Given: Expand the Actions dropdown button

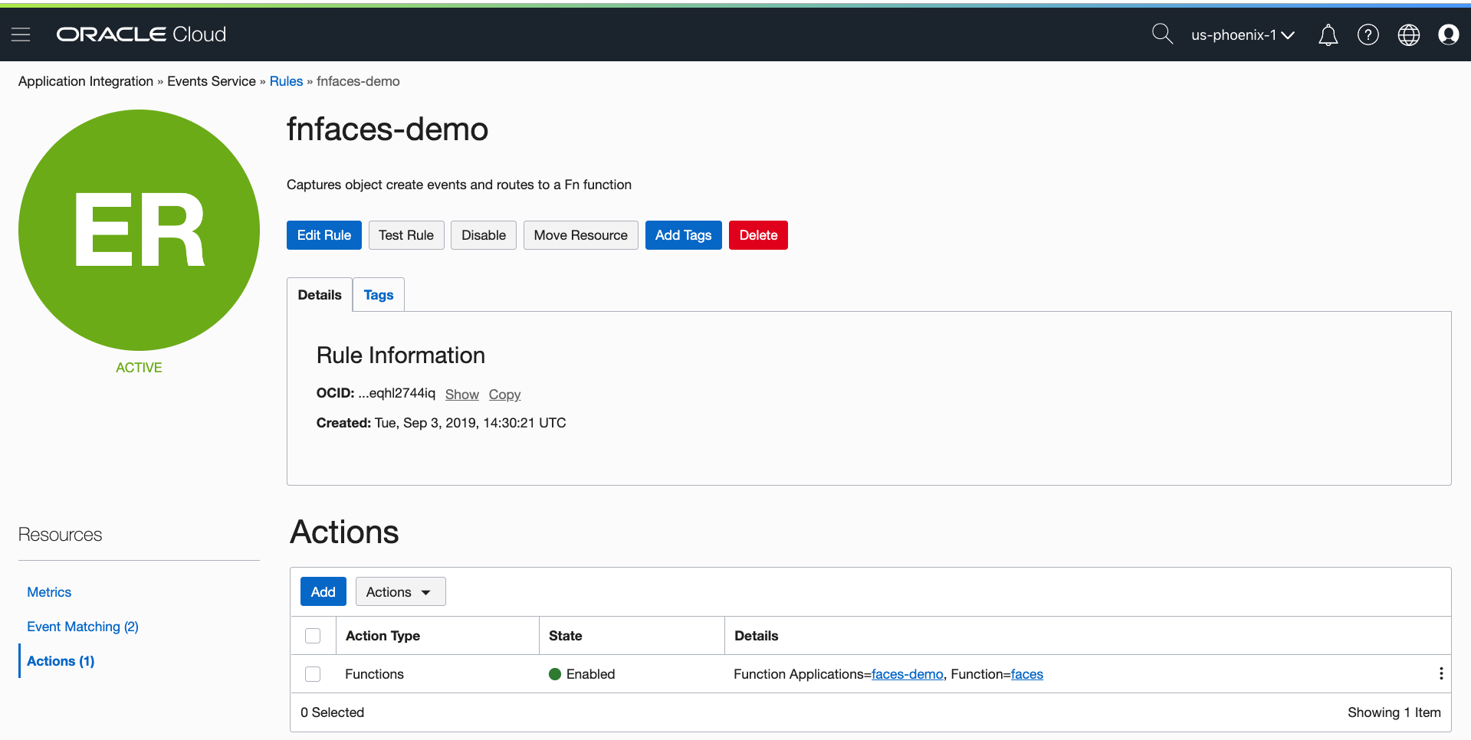Looking at the screenshot, I should tap(401, 592).
